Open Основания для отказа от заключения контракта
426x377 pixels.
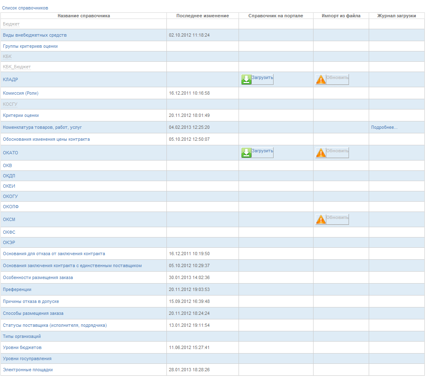54,254
